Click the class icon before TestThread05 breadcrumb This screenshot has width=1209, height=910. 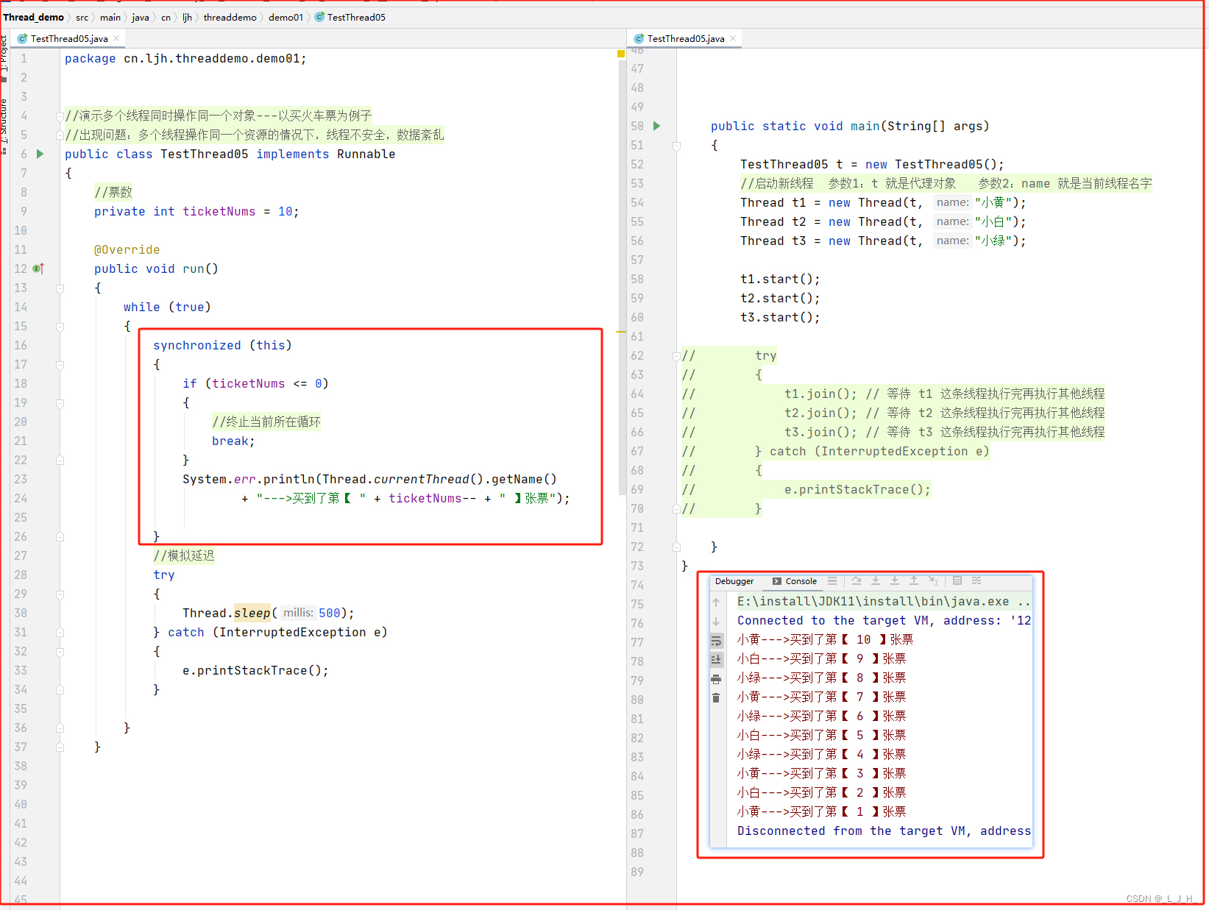[x=319, y=17]
